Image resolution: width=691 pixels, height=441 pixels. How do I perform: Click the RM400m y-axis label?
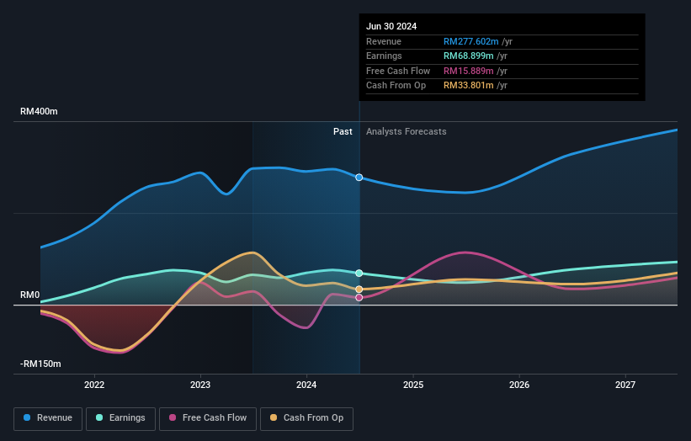click(39, 111)
